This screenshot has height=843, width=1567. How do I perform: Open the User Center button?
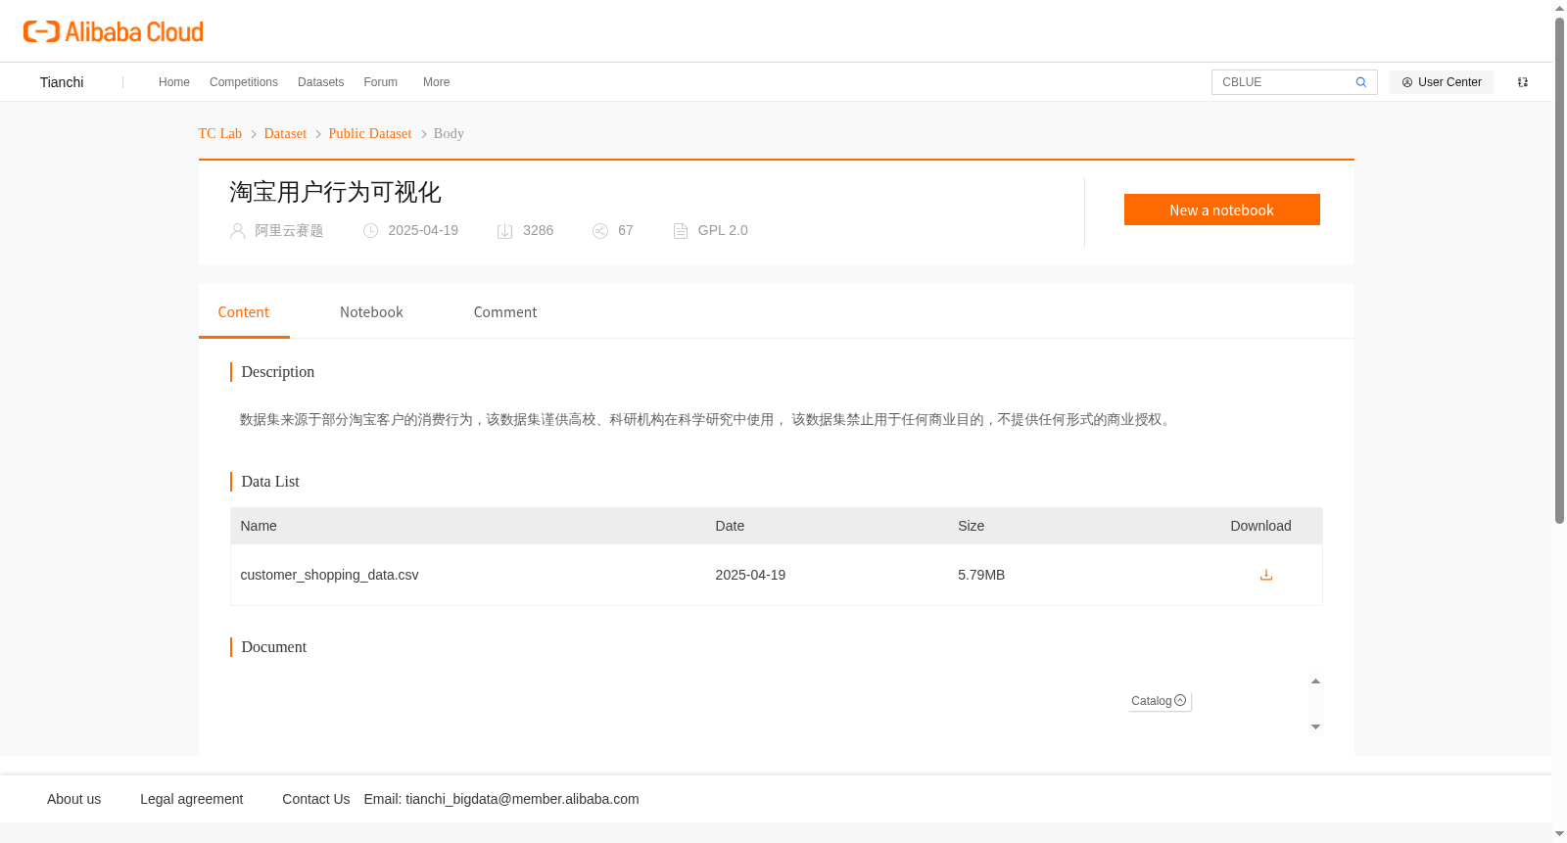pyautogui.click(x=1442, y=82)
